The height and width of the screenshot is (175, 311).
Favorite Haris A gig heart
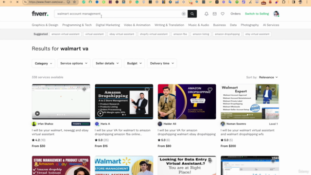point(147,89)
